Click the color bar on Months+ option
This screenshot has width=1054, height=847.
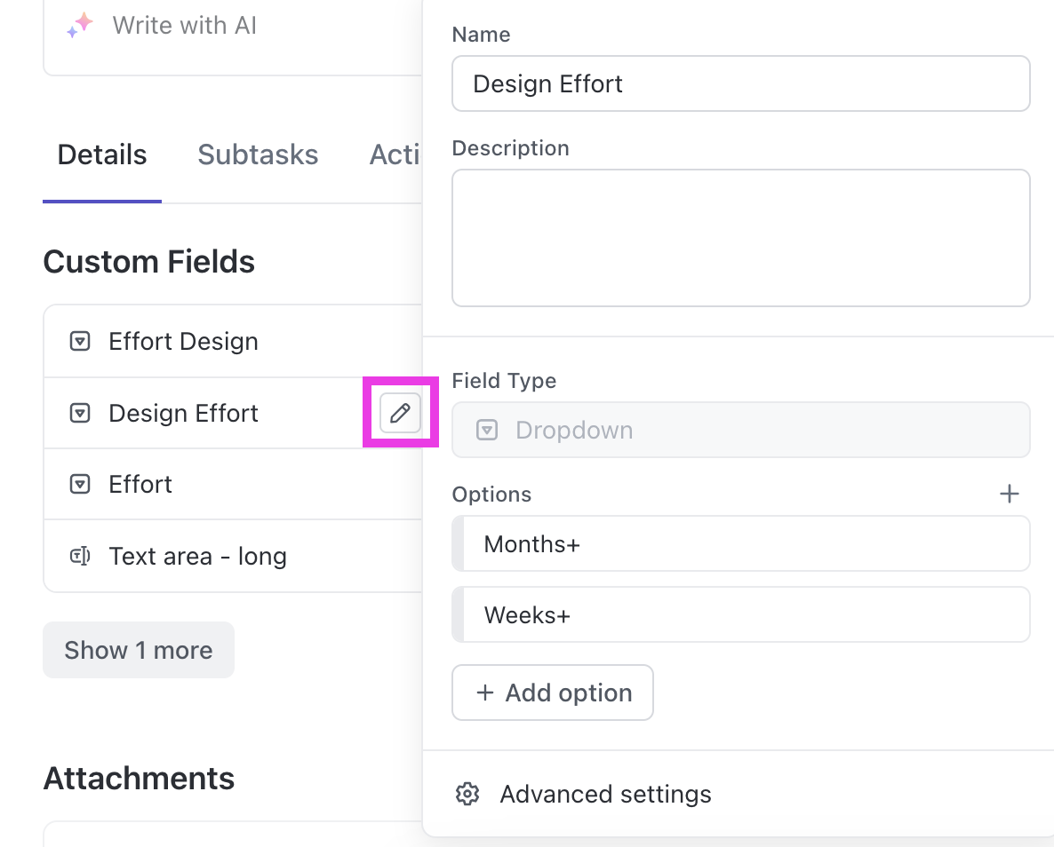(x=458, y=543)
